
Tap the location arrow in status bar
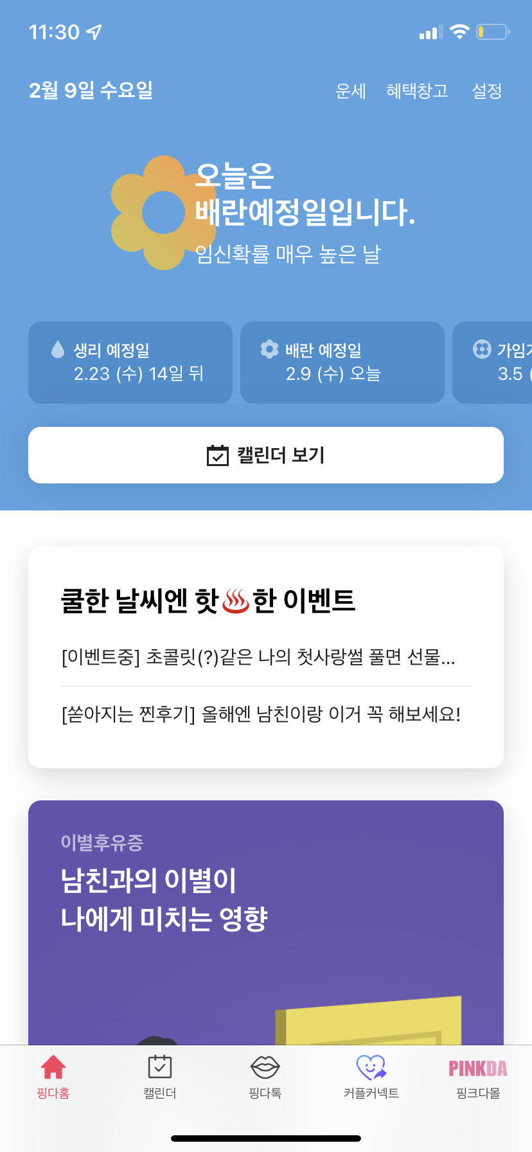[x=94, y=32]
